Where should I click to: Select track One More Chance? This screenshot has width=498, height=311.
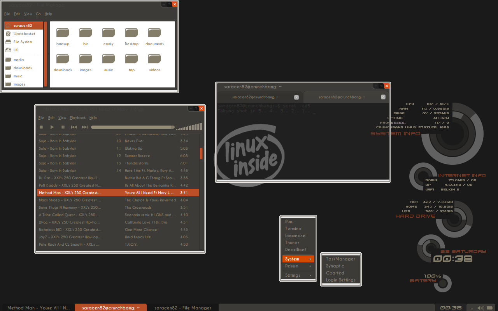pyautogui.click(x=118, y=230)
